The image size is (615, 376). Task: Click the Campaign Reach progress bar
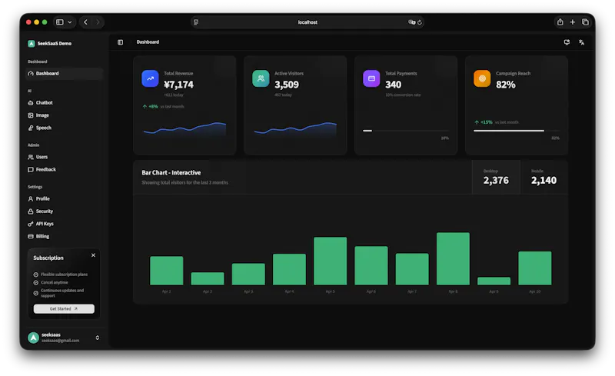[516, 131]
